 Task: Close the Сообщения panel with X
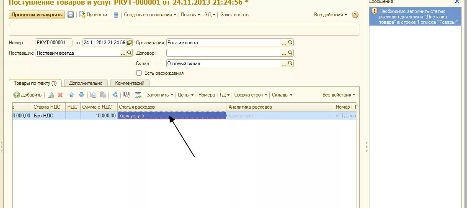pyautogui.click(x=457, y=2)
